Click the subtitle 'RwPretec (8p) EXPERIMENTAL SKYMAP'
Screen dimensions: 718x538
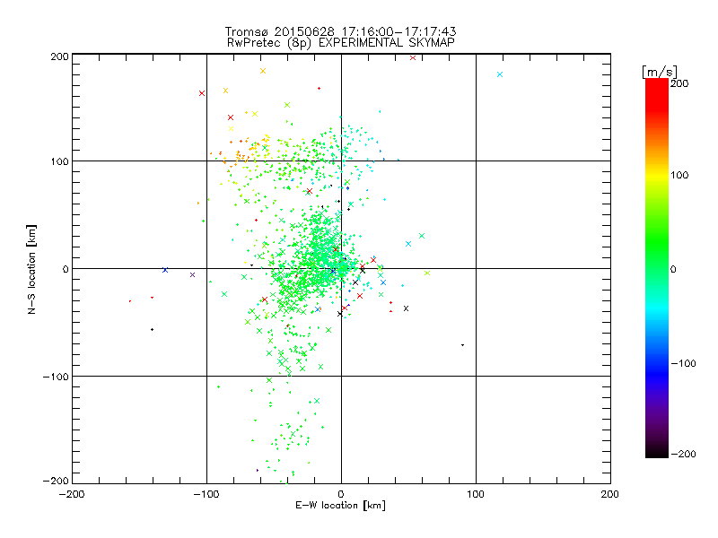coord(341,42)
